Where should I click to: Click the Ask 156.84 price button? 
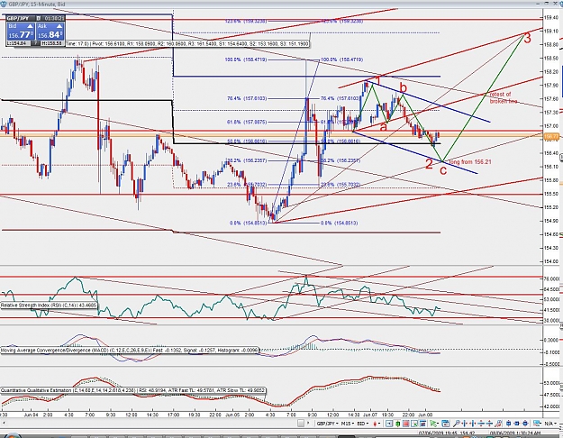coord(50,32)
